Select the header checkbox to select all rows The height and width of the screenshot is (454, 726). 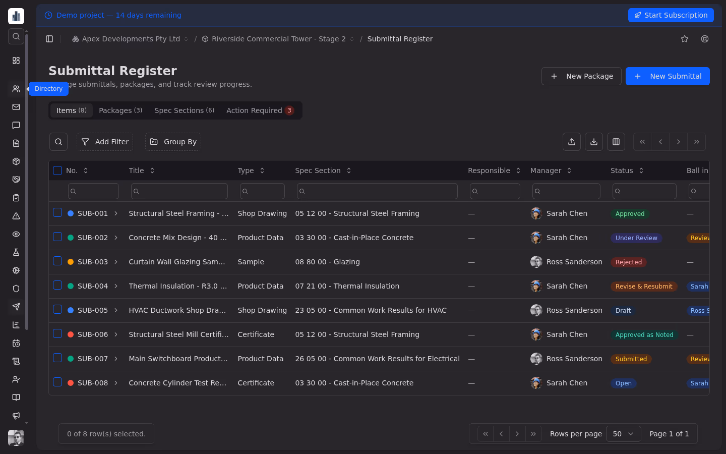click(57, 171)
